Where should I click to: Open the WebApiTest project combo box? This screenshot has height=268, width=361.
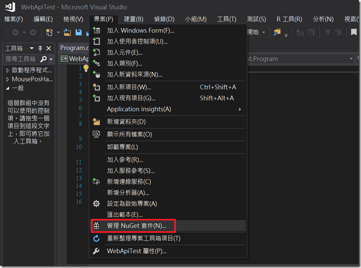click(x=75, y=59)
